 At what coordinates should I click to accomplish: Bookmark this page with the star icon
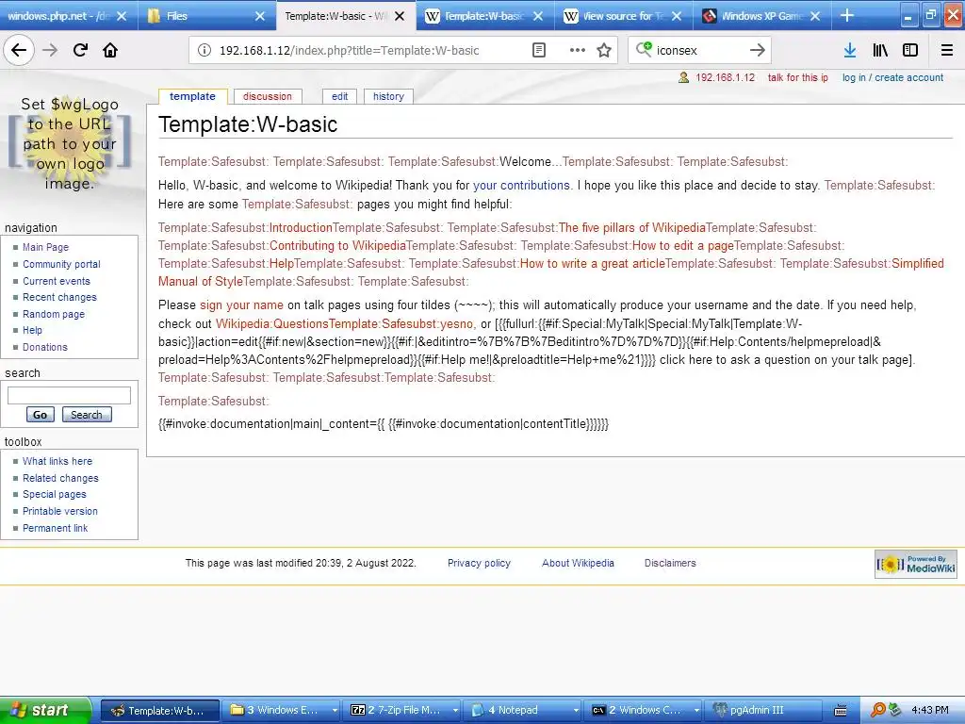(x=604, y=51)
